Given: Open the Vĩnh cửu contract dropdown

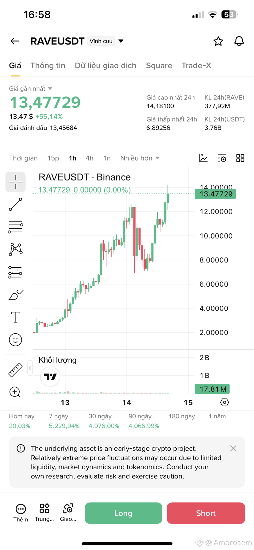Looking at the screenshot, I should [106, 41].
